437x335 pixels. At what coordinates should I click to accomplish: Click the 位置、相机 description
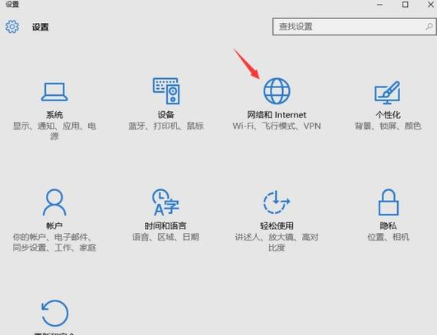(388, 237)
